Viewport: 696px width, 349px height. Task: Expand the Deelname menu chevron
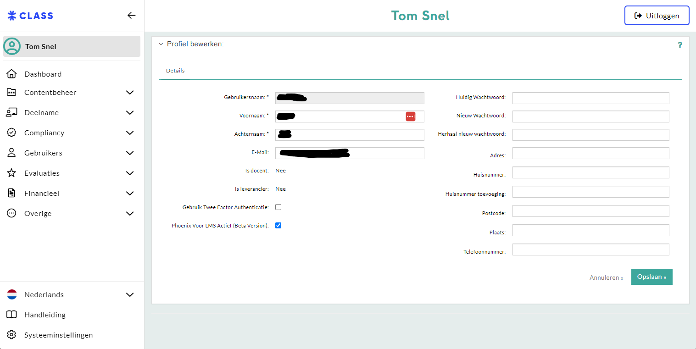[130, 112]
